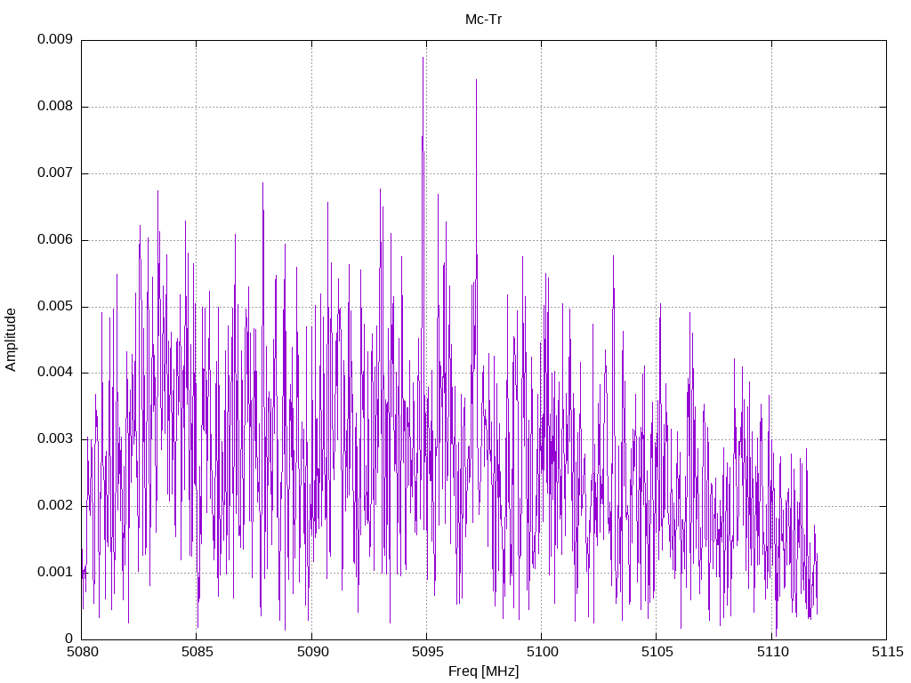911x683 pixels.
Task: Click the 5090 x-axis tick label
Action: [x=312, y=652]
